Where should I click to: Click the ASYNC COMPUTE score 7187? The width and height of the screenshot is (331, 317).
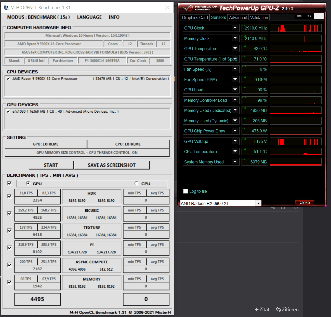pyautogui.click(x=37, y=269)
